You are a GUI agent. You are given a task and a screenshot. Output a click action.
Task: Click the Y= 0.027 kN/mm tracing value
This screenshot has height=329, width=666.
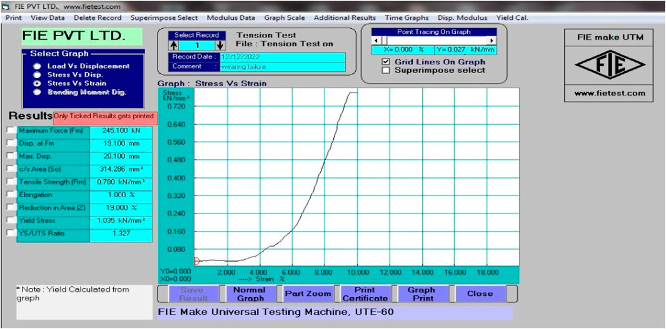[x=465, y=50]
